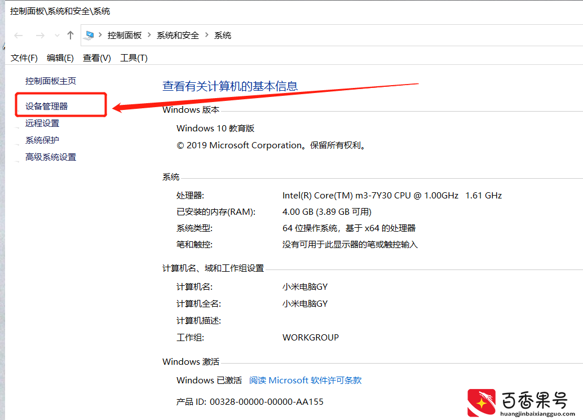Open recent locations dropdown arrow

(57, 36)
